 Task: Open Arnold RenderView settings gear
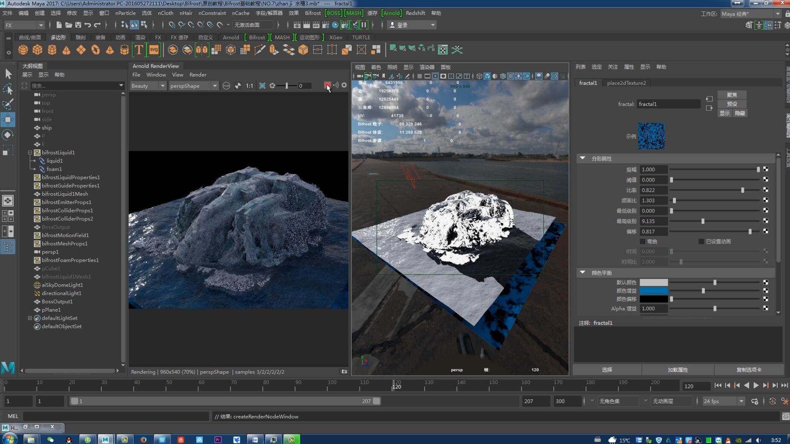(344, 86)
